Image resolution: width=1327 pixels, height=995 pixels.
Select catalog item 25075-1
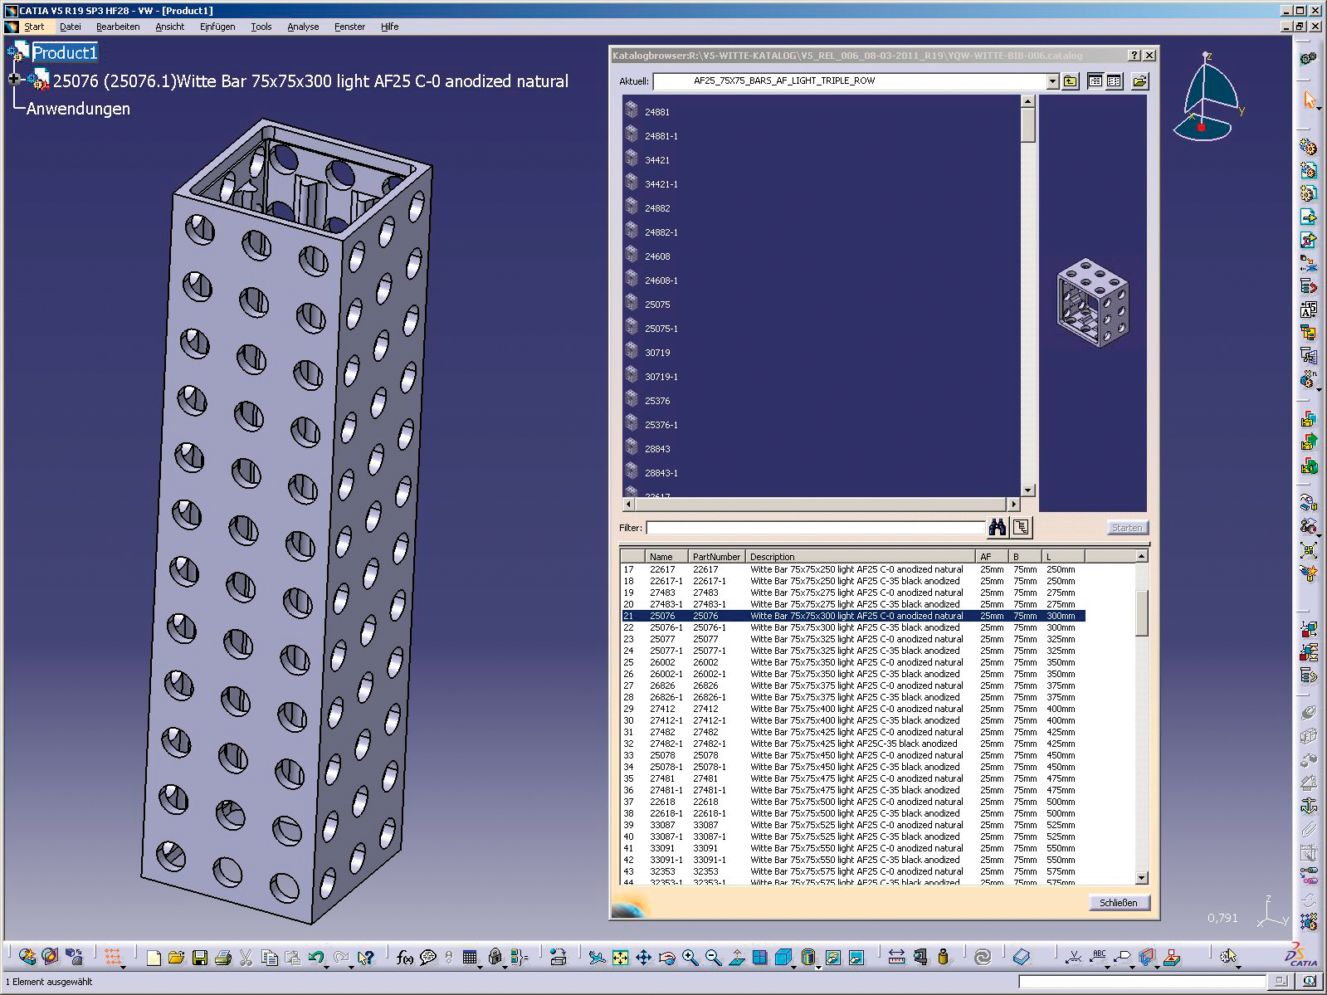pyautogui.click(x=661, y=329)
